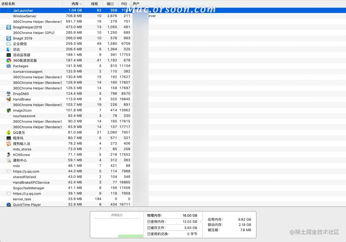The height and width of the screenshot is (242, 346).
Task: Click the 360极速浏览器 icon
Action: 9,60
